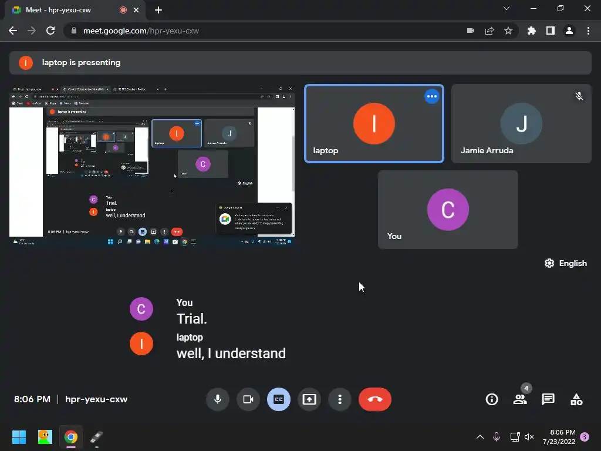
Task: Click the 'laptop is presenting' banner
Action: (300, 62)
